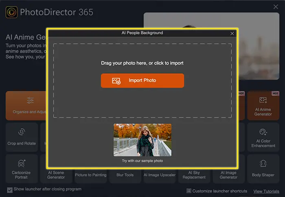Viewport: 285px width, 197px height.
Task: Open the Body Shaper tool
Action: coord(263,169)
